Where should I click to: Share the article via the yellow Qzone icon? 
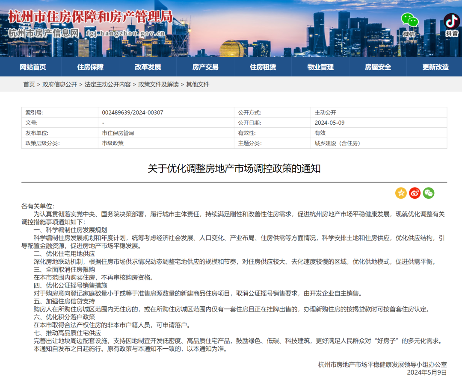pyautogui.click(x=400, y=193)
